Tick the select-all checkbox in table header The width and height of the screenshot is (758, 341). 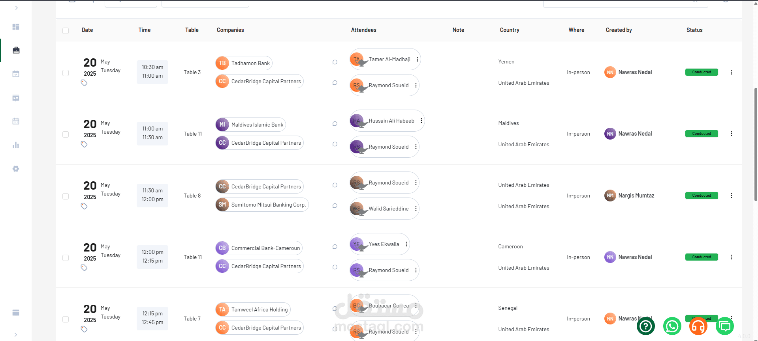click(x=66, y=31)
